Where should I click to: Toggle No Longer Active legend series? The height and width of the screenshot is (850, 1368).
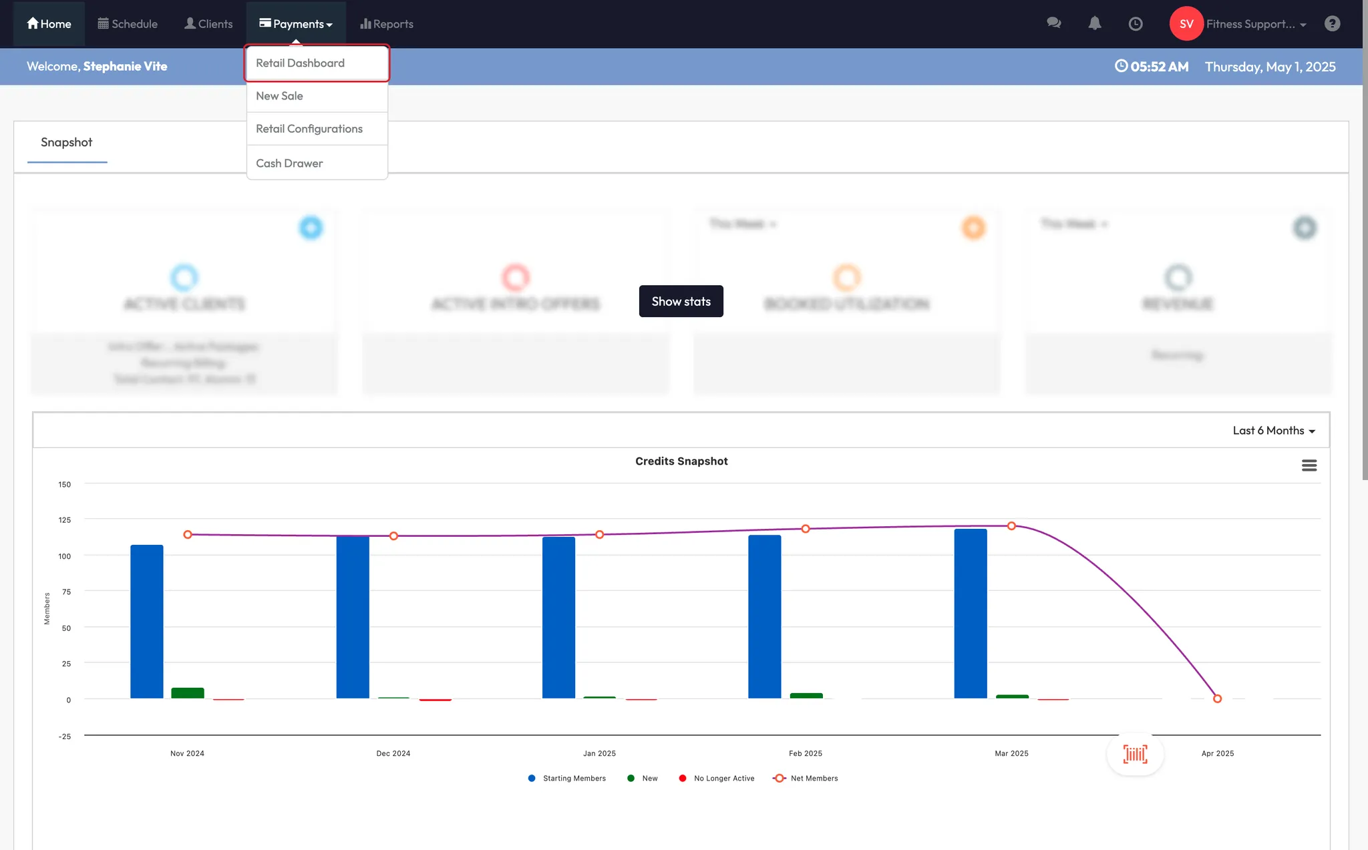(x=723, y=779)
